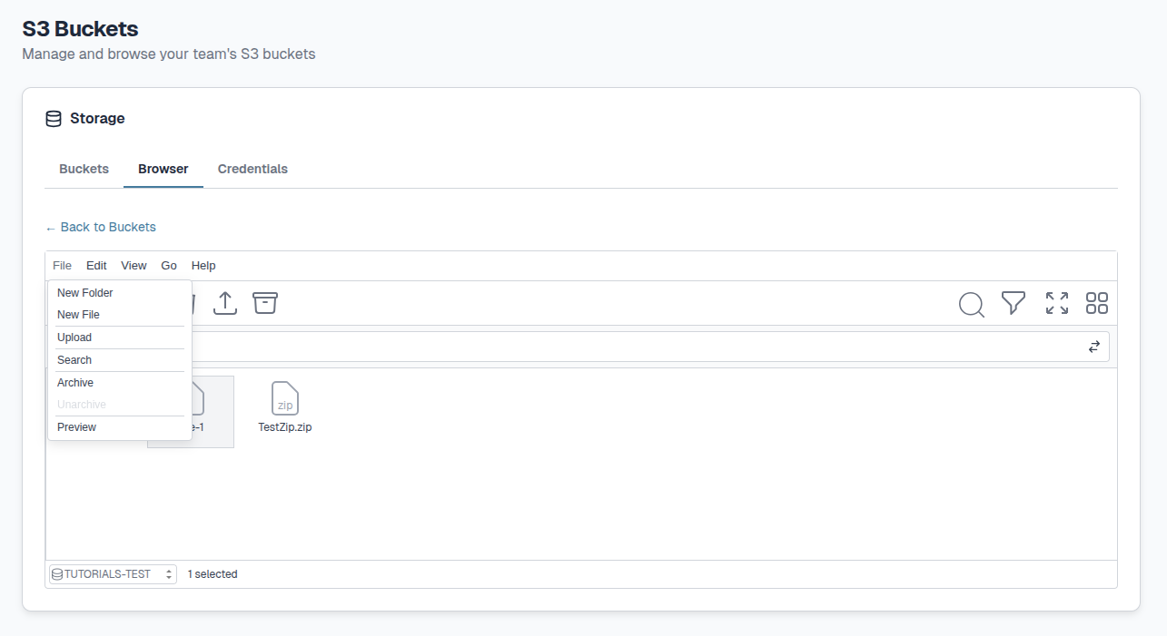Open search with the magnifier icon
The width and height of the screenshot is (1167, 636).
971,304
